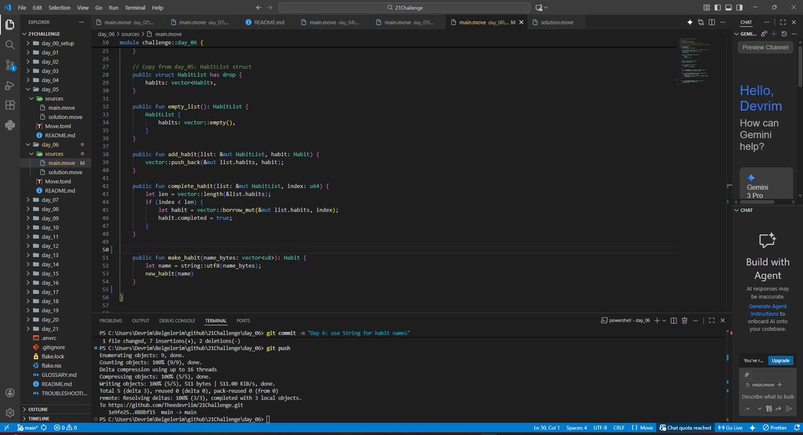The image size is (803, 435).
Task: Open Gemini chat history clock icon
Action: 783,33
